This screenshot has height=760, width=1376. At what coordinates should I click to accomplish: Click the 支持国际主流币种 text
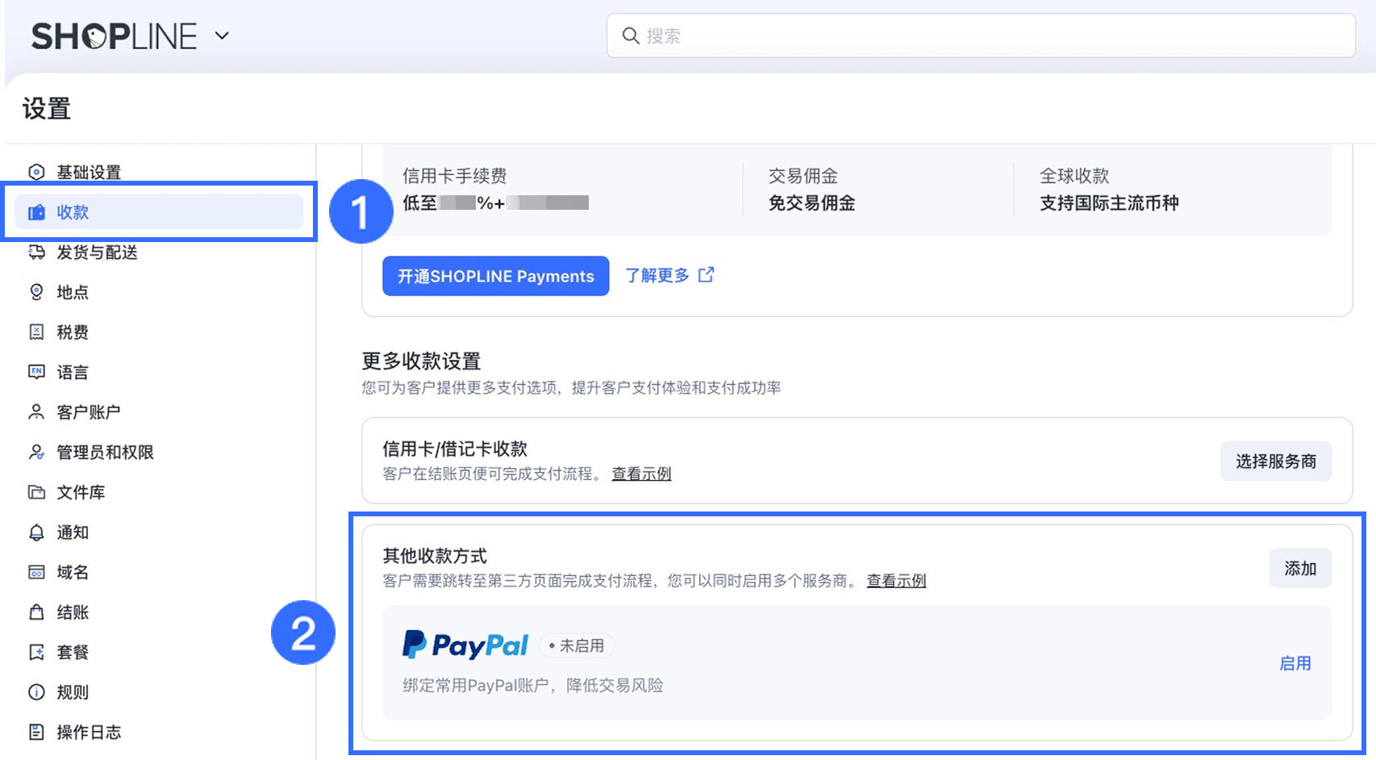(x=1109, y=203)
